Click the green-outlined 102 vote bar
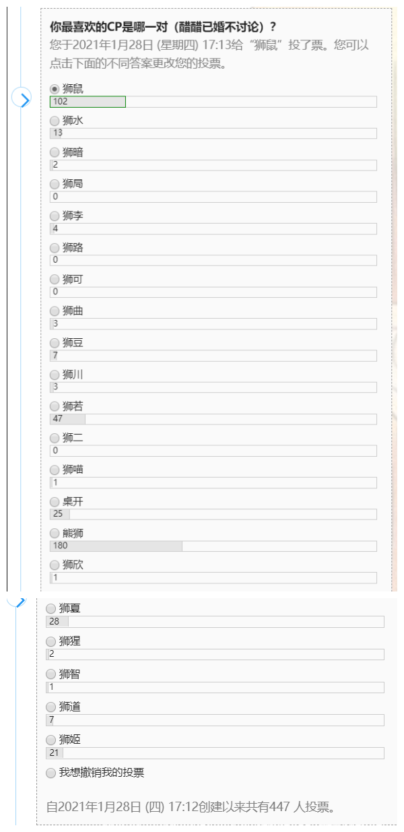Screen dimensions: 404x832 [x=88, y=102]
